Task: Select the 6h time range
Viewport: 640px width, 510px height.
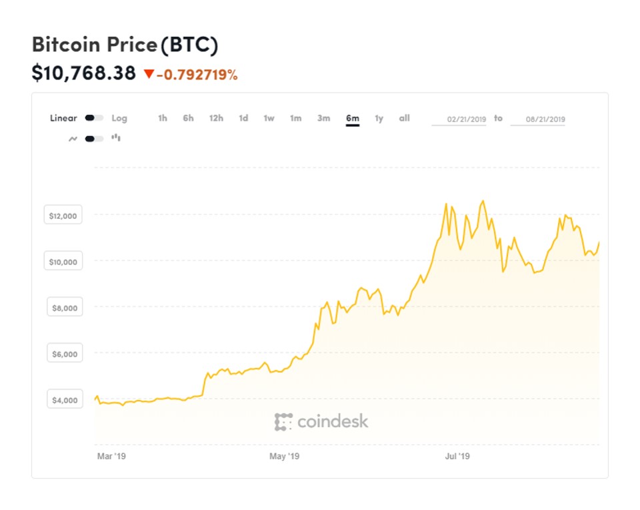Action: [188, 118]
